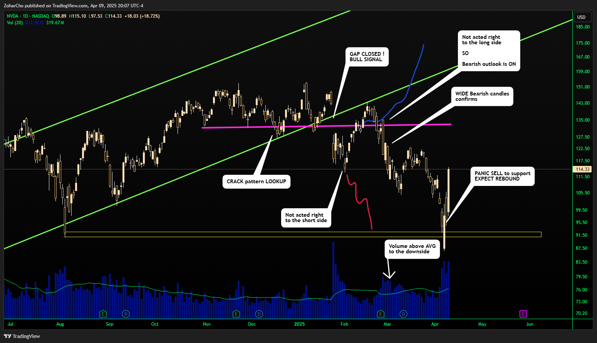Click the Feb label on time axis
The width and height of the screenshot is (597, 343).
coord(345,324)
